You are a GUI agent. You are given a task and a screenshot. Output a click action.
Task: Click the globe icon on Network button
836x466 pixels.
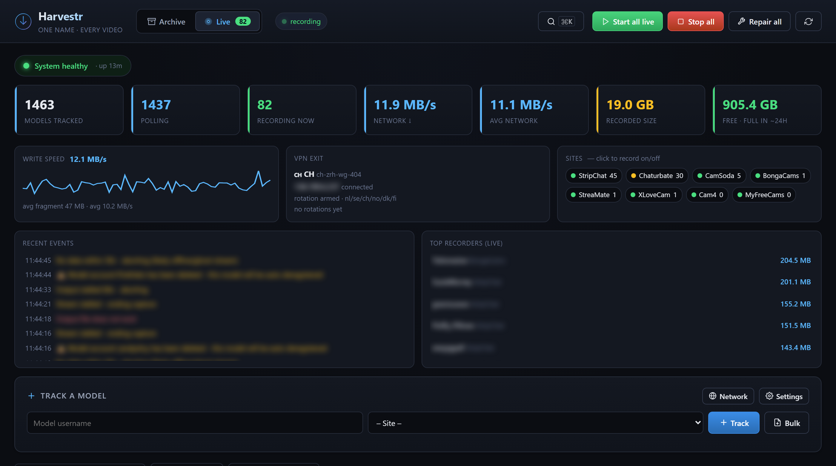click(x=712, y=396)
